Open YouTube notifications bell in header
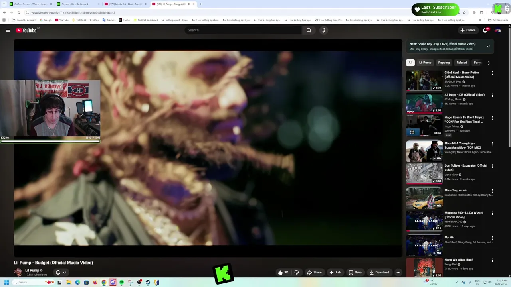511x287 pixels. click(485, 30)
